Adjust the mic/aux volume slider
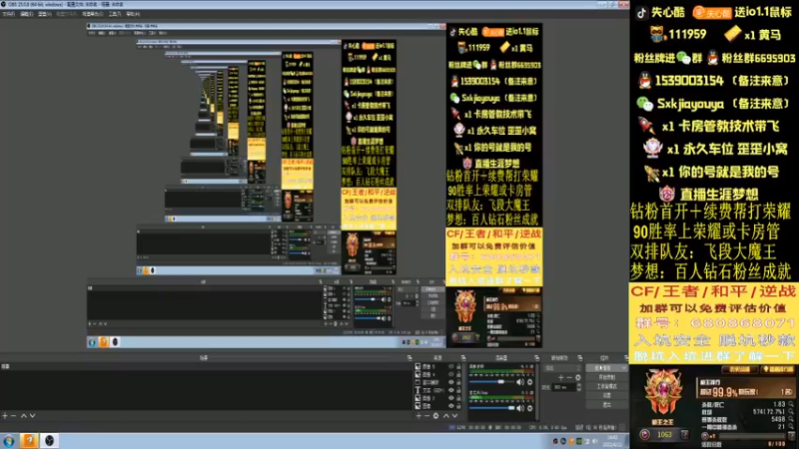Screen dimensions: 799x449 491,408
